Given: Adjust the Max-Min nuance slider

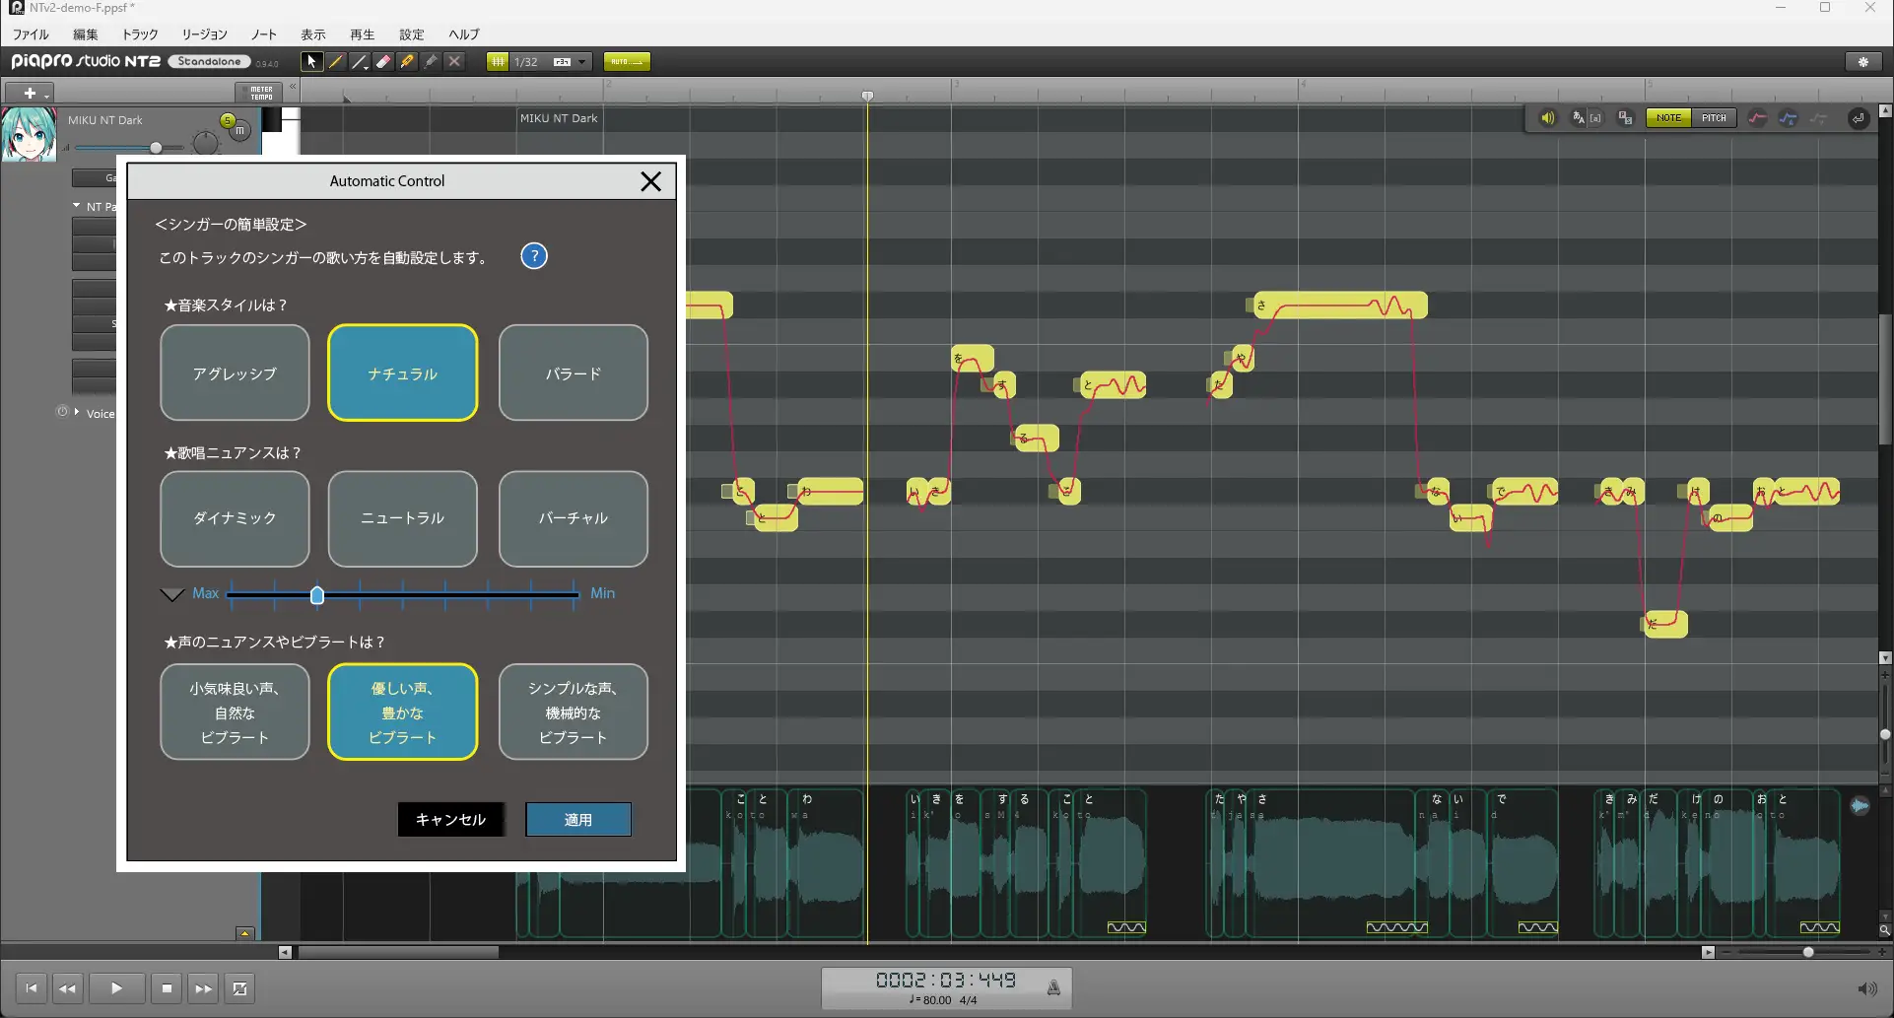Looking at the screenshot, I should 317,595.
